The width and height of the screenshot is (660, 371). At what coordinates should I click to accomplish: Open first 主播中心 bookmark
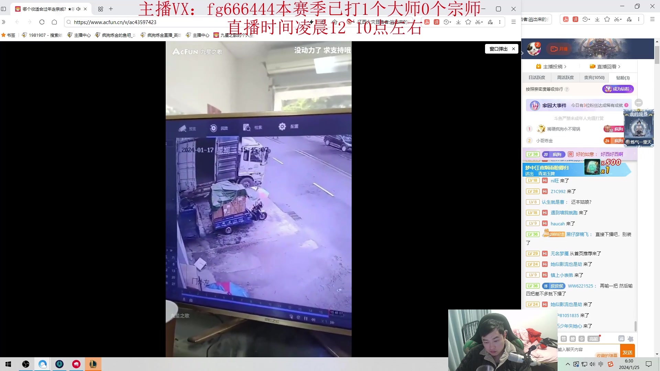[x=79, y=35]
